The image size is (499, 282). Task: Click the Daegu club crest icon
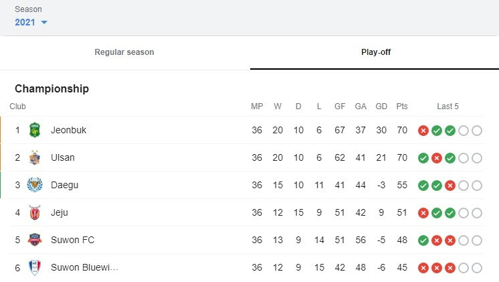coord(35,185)
